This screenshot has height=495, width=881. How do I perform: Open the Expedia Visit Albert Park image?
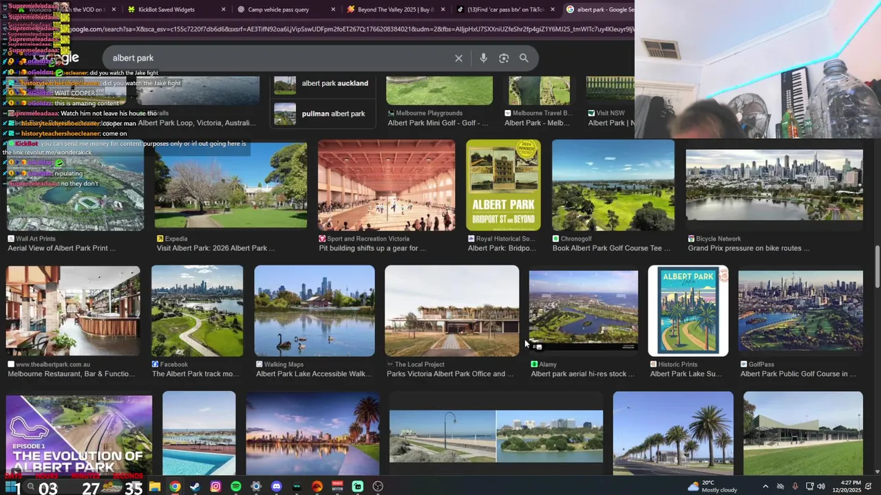[231, 185]
